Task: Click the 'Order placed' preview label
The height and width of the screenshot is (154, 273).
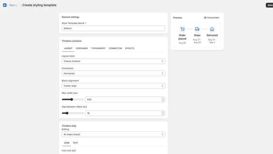Action: tap(182, 37)
